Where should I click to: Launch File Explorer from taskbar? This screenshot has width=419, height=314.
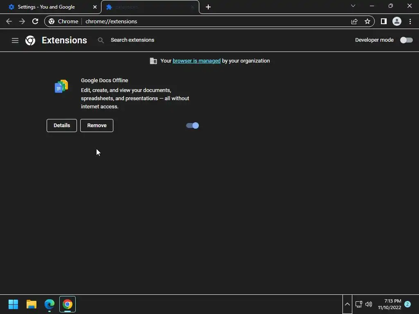pyautogui.click(x=31, y=304)
